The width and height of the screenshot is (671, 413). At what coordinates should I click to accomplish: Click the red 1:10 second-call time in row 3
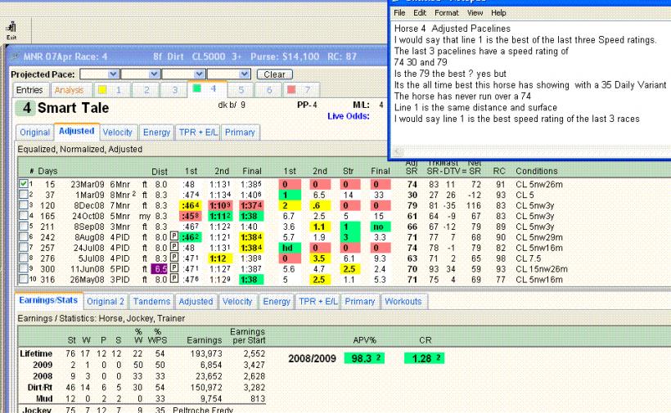pos(220,205)
